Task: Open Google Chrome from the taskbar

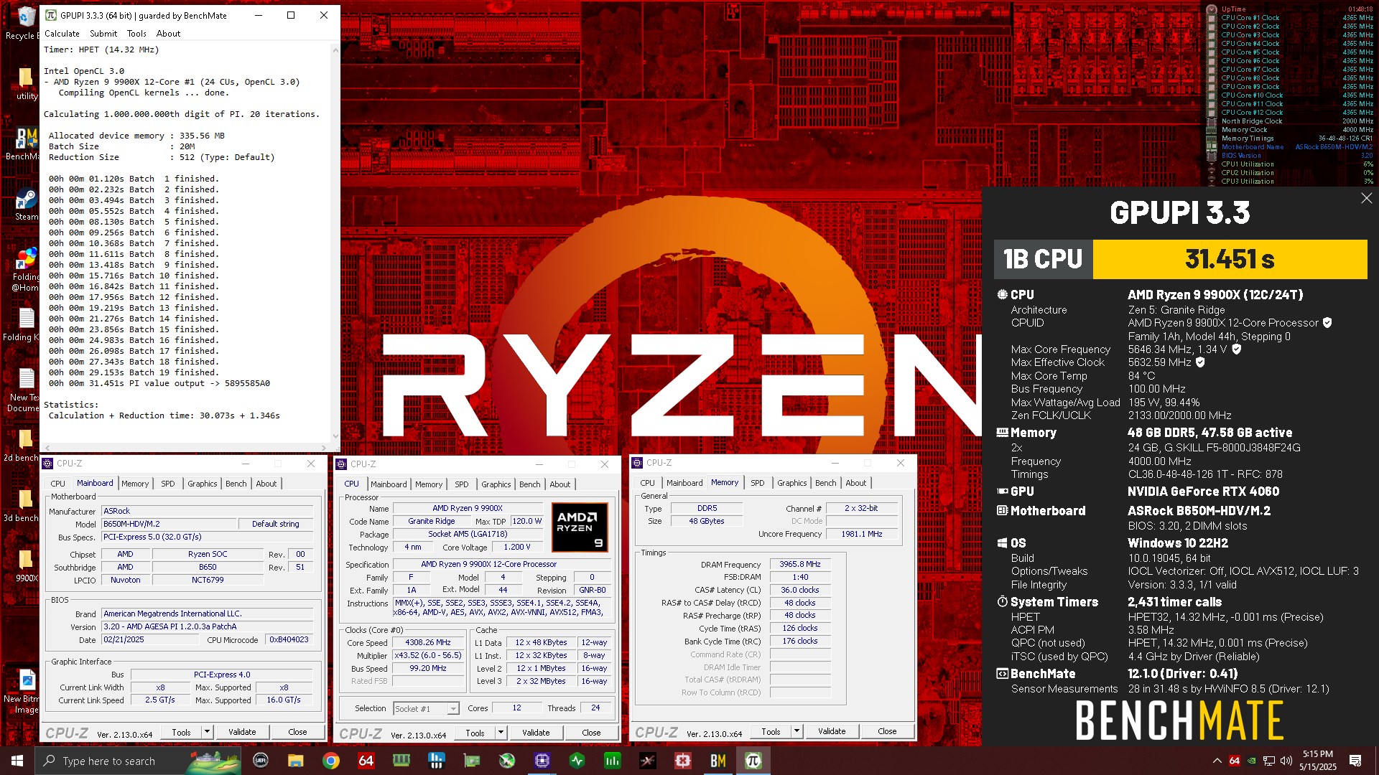Action: point(330,761)
